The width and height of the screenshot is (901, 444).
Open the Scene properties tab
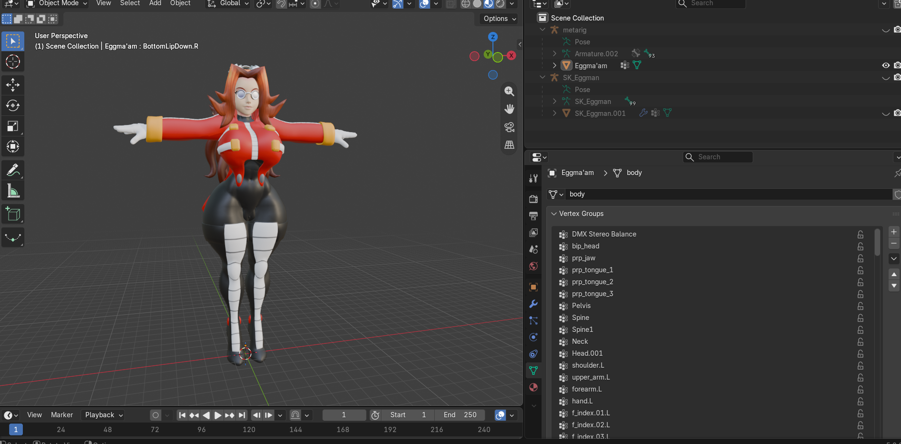click(533, 249)
